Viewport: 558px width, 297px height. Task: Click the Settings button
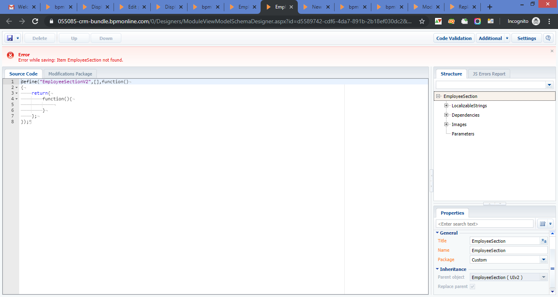pyautogui.click(x=527, y=38)
